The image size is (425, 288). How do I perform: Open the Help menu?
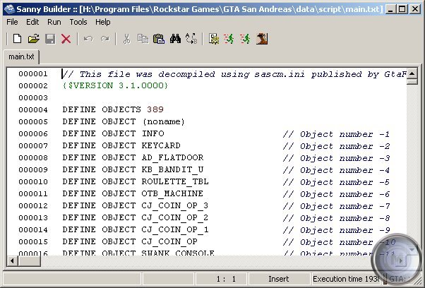point(103,22)
